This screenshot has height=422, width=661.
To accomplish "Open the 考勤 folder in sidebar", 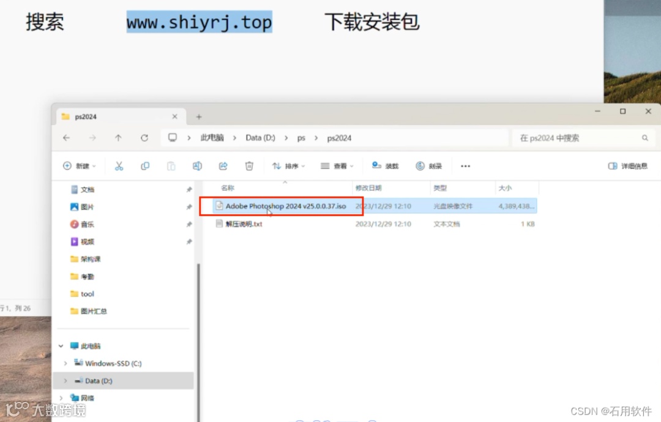I will coord(88,276).
